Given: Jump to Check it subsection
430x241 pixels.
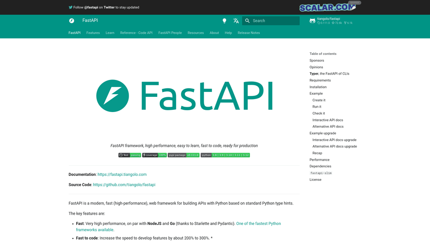Looking at the screenshot, I should [x=318, y=113].
